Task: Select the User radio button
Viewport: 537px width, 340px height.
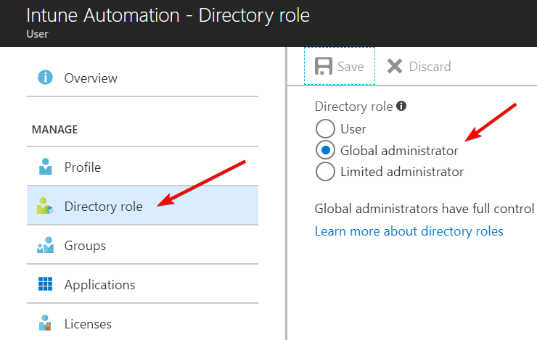Action: point(325,128)
